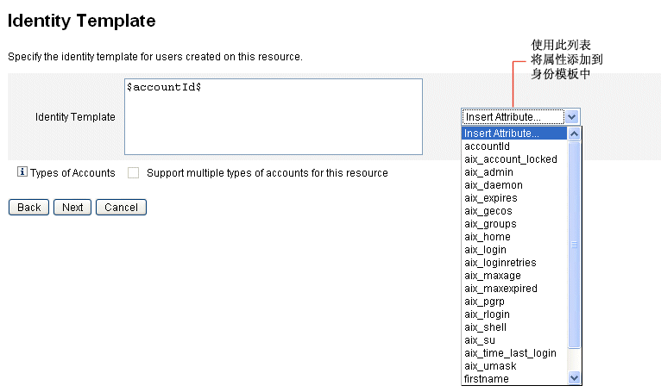Select the aix_maxage attribute
Viewport: 661px width, 392px height.
click(x=514, y=276)
